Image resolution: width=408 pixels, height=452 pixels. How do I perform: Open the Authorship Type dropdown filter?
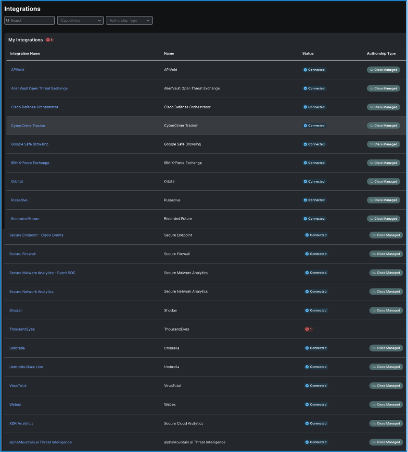pos(129,21)
